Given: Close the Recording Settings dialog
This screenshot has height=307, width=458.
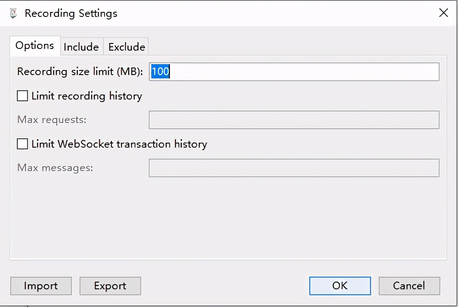Looking at the screenshot, I should pyautogui.click(x=443, y=13).
